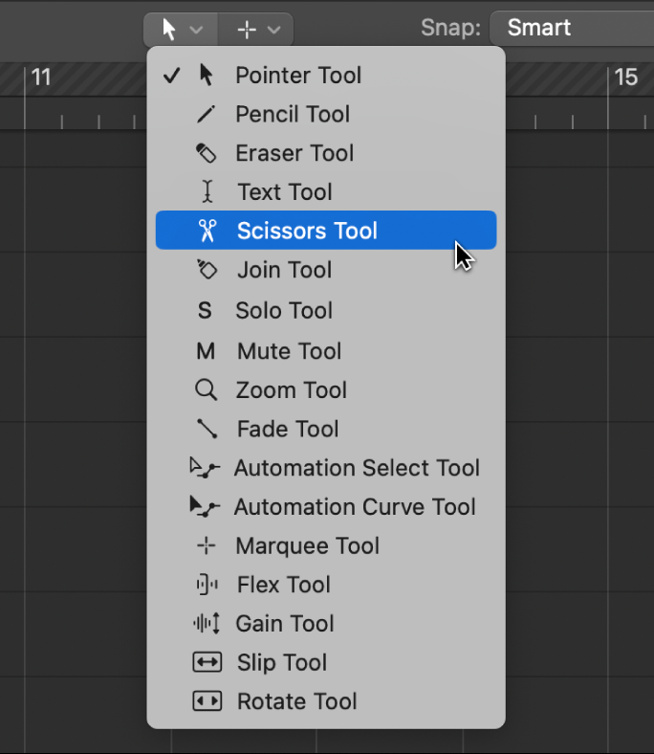Select the Gain Tool waveform icon
The width and height of the screenshot is (654, 754).
(207, 623)
